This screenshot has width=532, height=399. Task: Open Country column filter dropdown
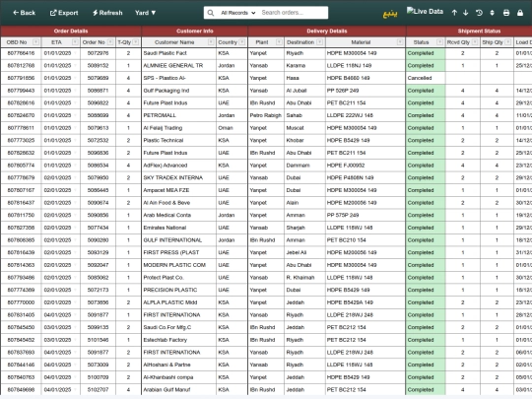coord(242,42)
